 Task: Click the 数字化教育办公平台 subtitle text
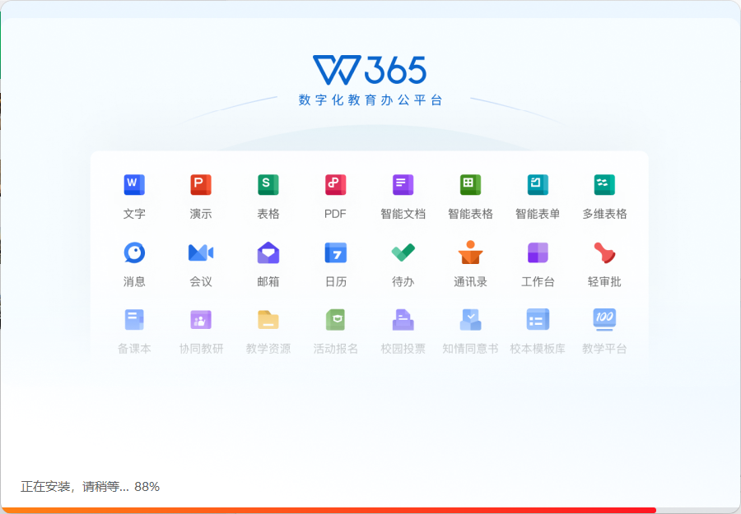pyautogui.click(x=370, y=100)
